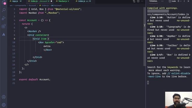Click the unsaved dot on index.js Account tab

click(51, 1)
